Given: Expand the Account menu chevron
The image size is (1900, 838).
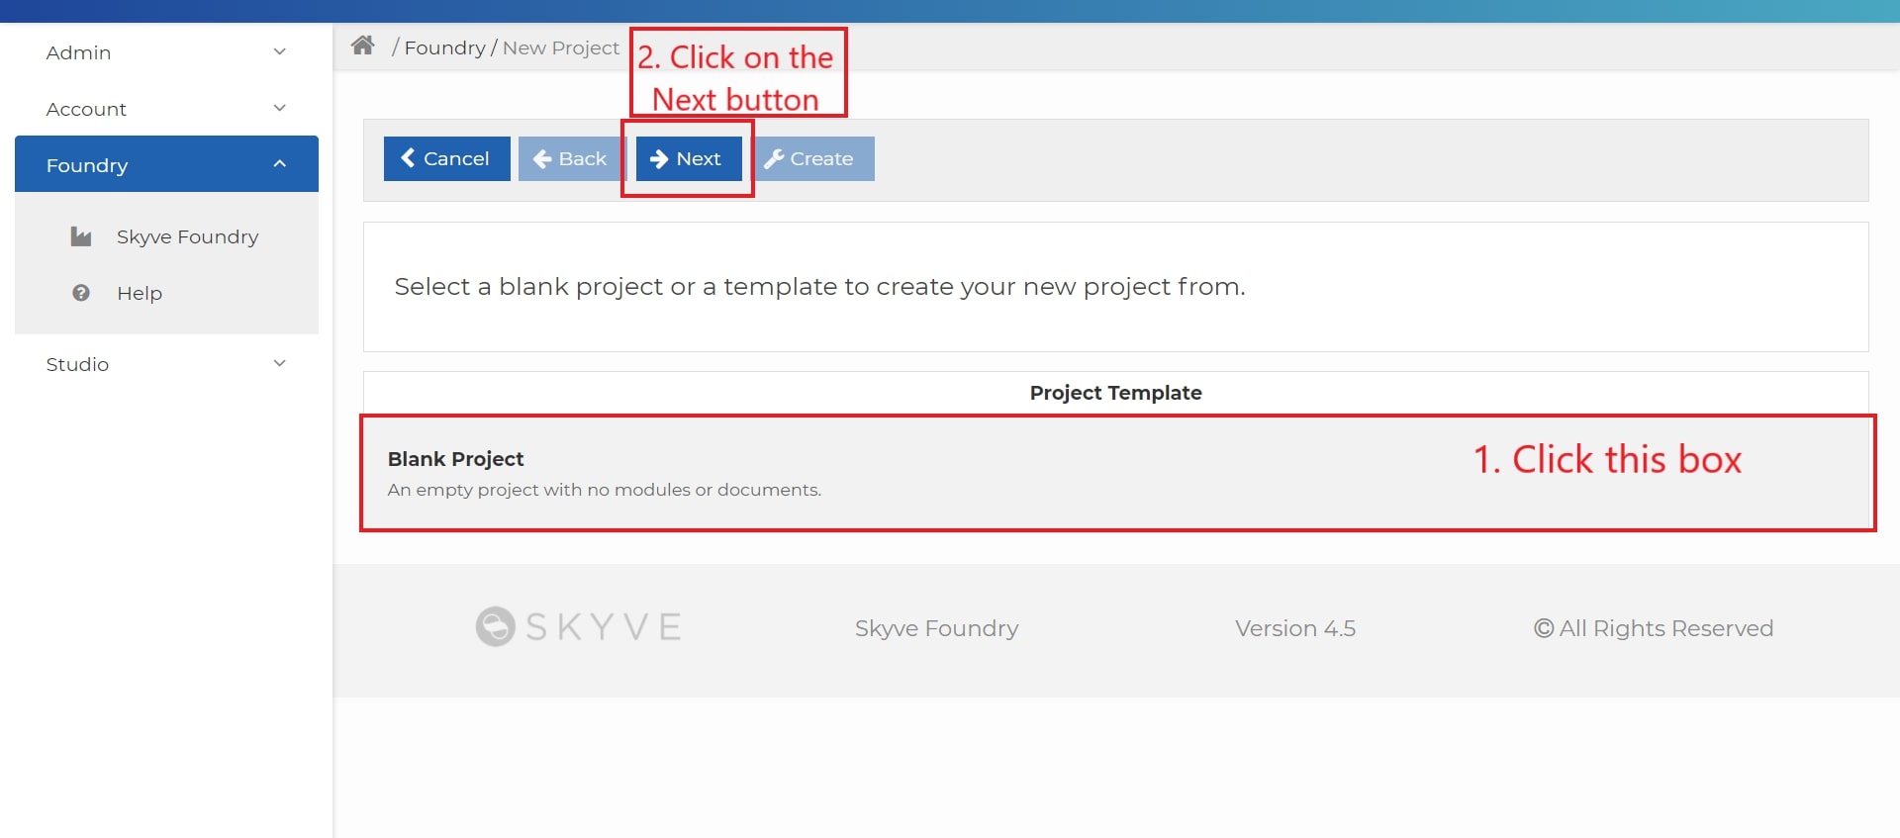Looking at the screenshot, I should (280, 108).
